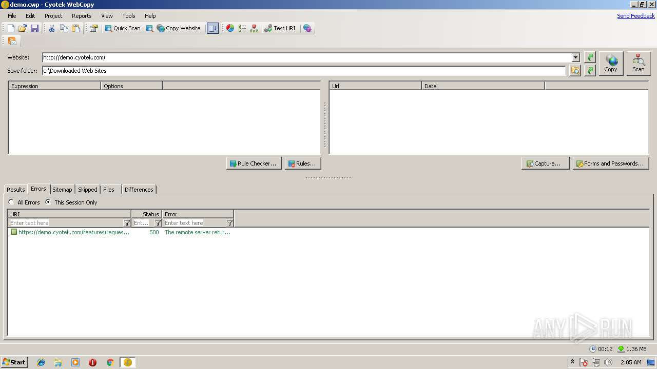The height and width of the screenshot is (369, 657).
Task: Open project properties toolbar icon
Action: (93, 28)
